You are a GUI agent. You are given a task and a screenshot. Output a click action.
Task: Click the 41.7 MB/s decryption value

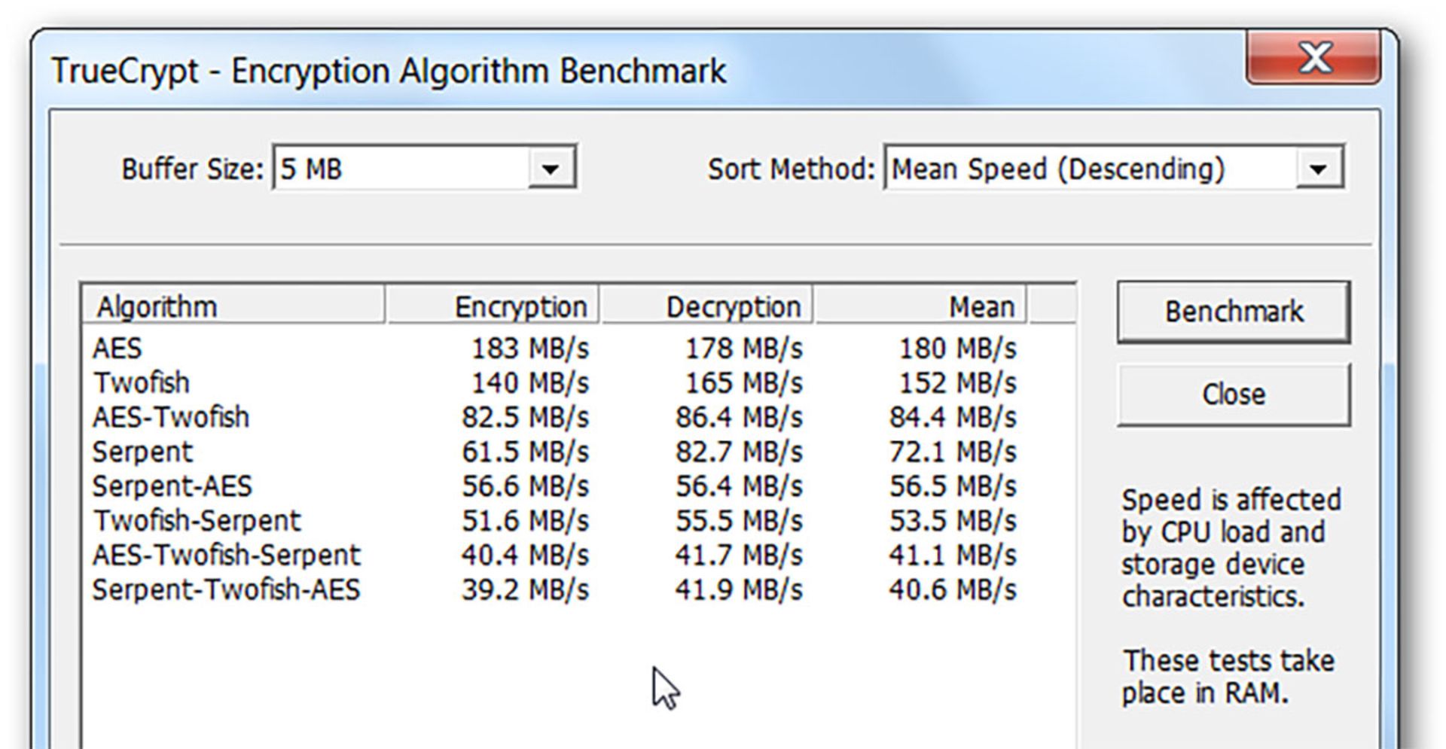point(740,556)
